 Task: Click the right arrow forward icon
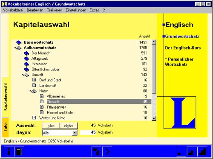point(107,152)
